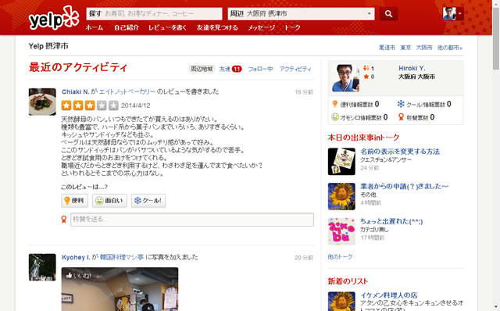This screenshot has width=500, height=311.
Task: Open Chiaki N. profile name link
Action: point(76,92)
